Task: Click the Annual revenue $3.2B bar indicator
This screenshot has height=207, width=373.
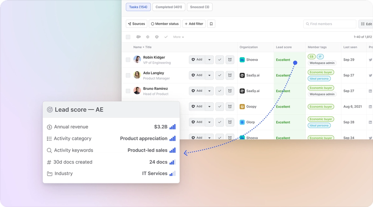Action: point(172,127)
